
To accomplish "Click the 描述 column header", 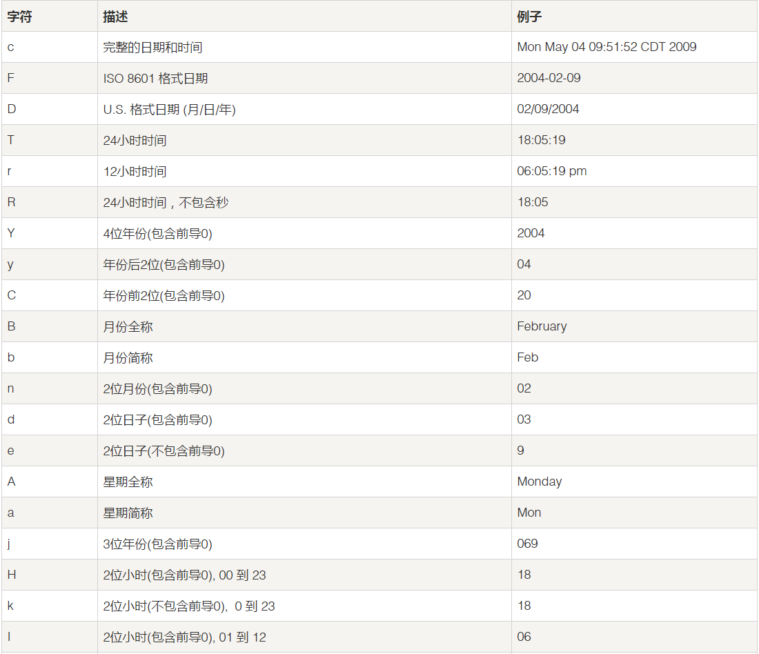I will tap(115, 17).
